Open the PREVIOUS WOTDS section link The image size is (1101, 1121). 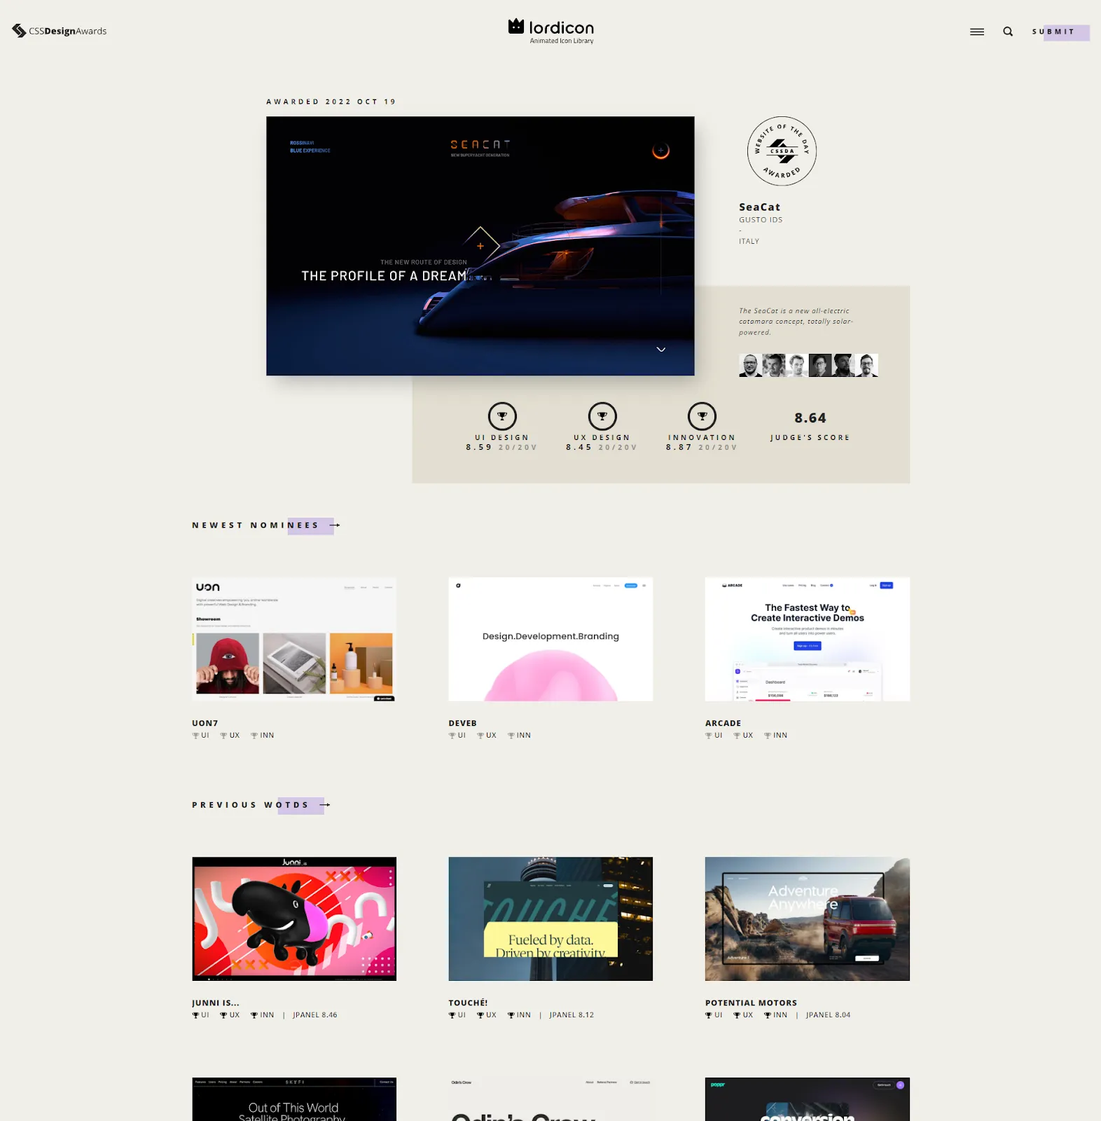click(x=250, y=804)
